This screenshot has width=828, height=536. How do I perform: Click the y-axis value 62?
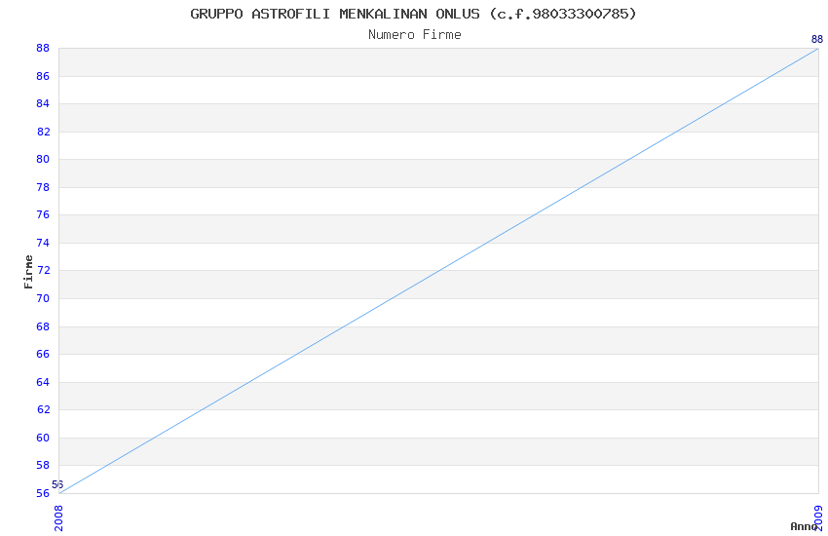[x=43, y=409]
